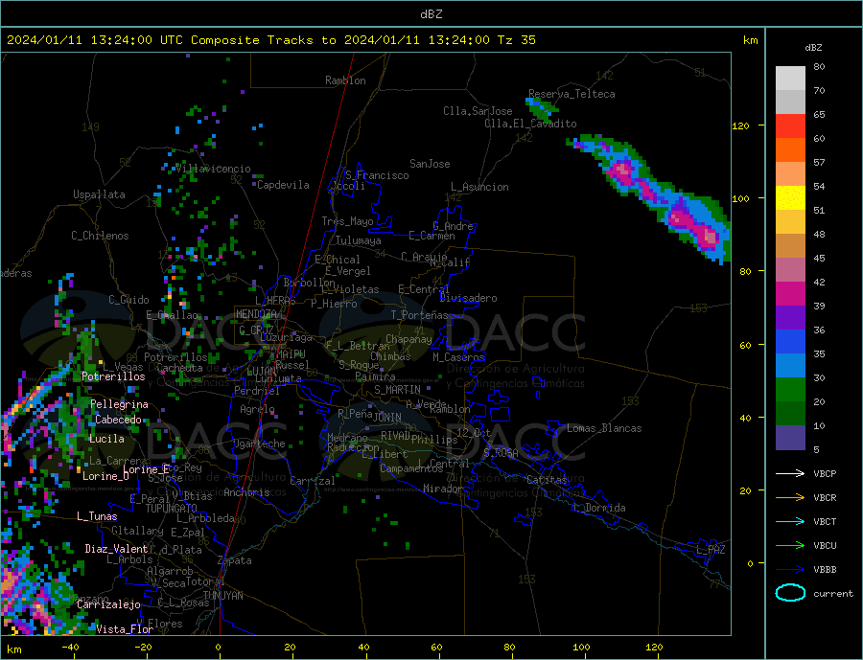Click the 'dBZ' title at the top center
The image size is (863, 660).
point(431,14)
